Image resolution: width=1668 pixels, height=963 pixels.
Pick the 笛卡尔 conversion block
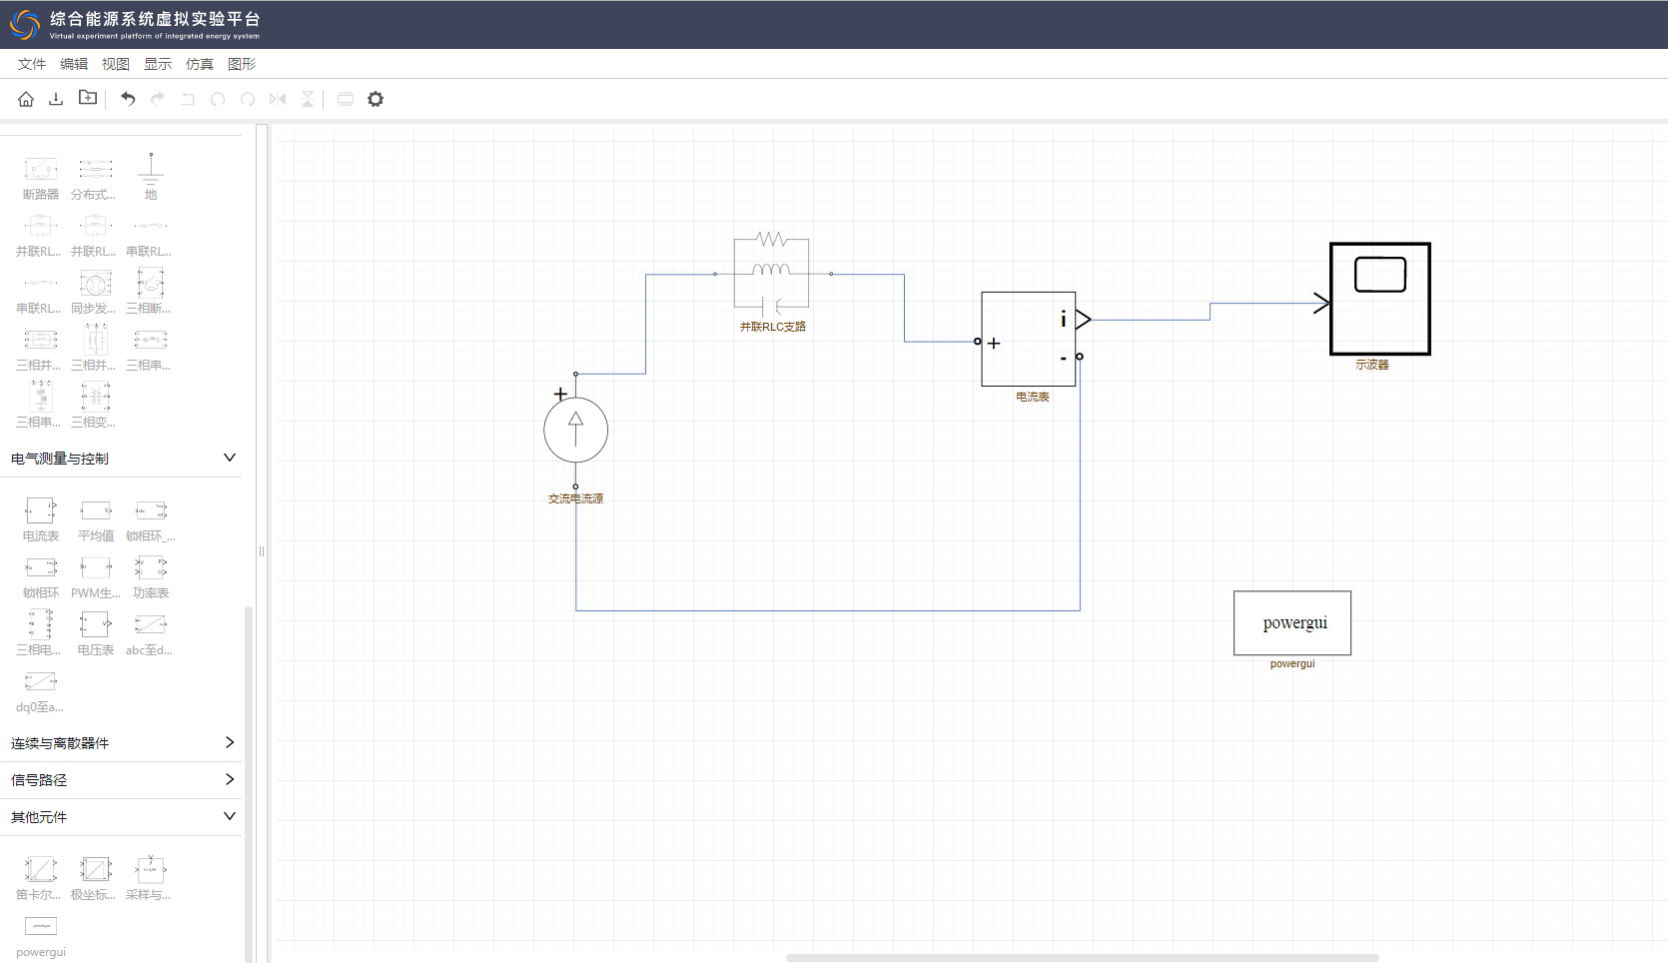(x=40, y=878)
